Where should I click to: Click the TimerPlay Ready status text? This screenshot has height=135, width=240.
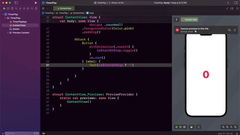pyautogui.click(x=170, y=3)
